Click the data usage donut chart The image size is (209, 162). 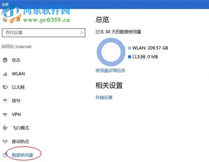click(111, 52)
